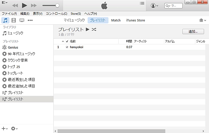Open the ファイル(F) menu
209x133 pixels.
click(x=9, y=14)
